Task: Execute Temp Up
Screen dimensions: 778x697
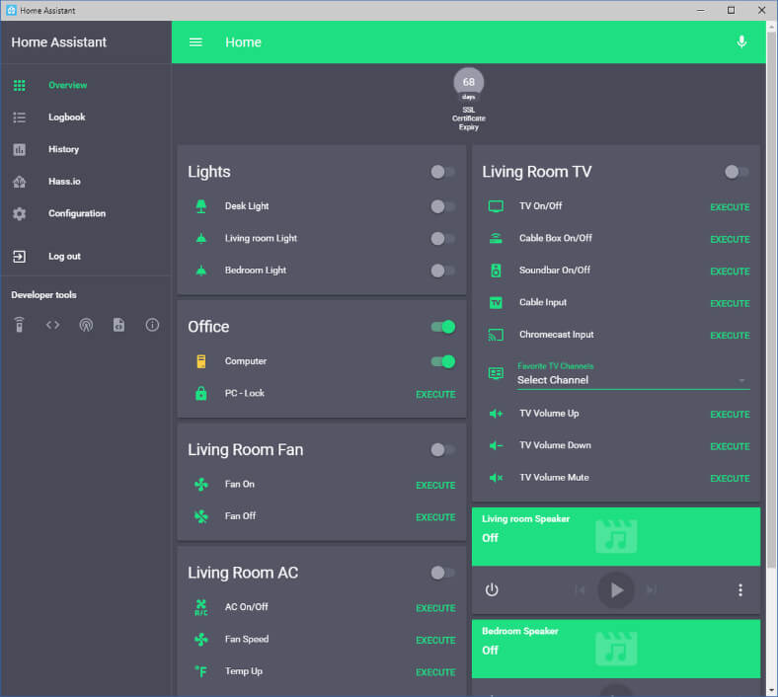Action: (x=435, y=672)
